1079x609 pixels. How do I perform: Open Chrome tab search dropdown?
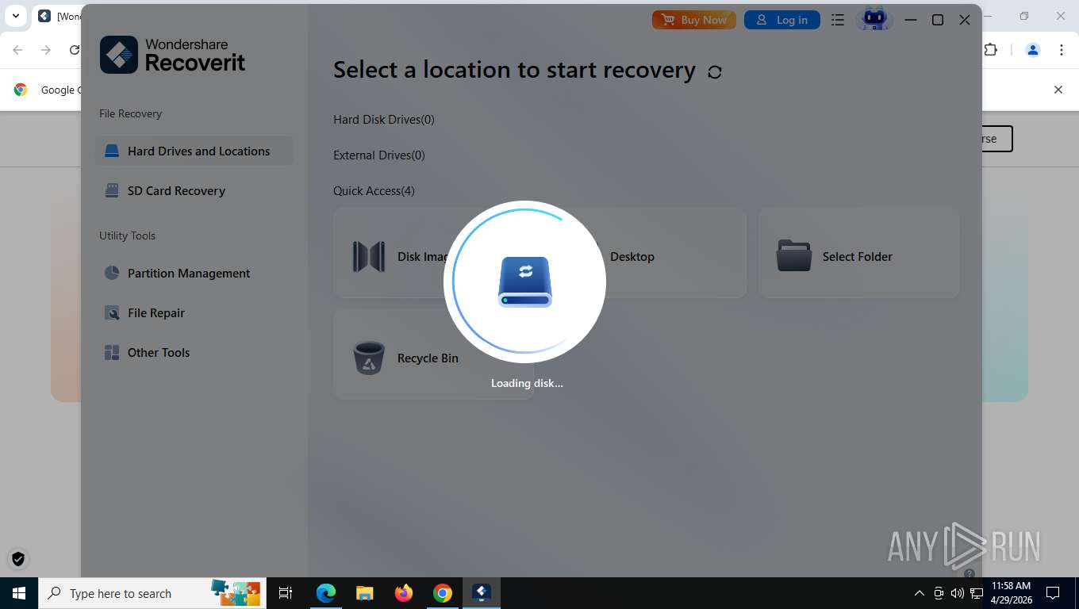[15, 16]
